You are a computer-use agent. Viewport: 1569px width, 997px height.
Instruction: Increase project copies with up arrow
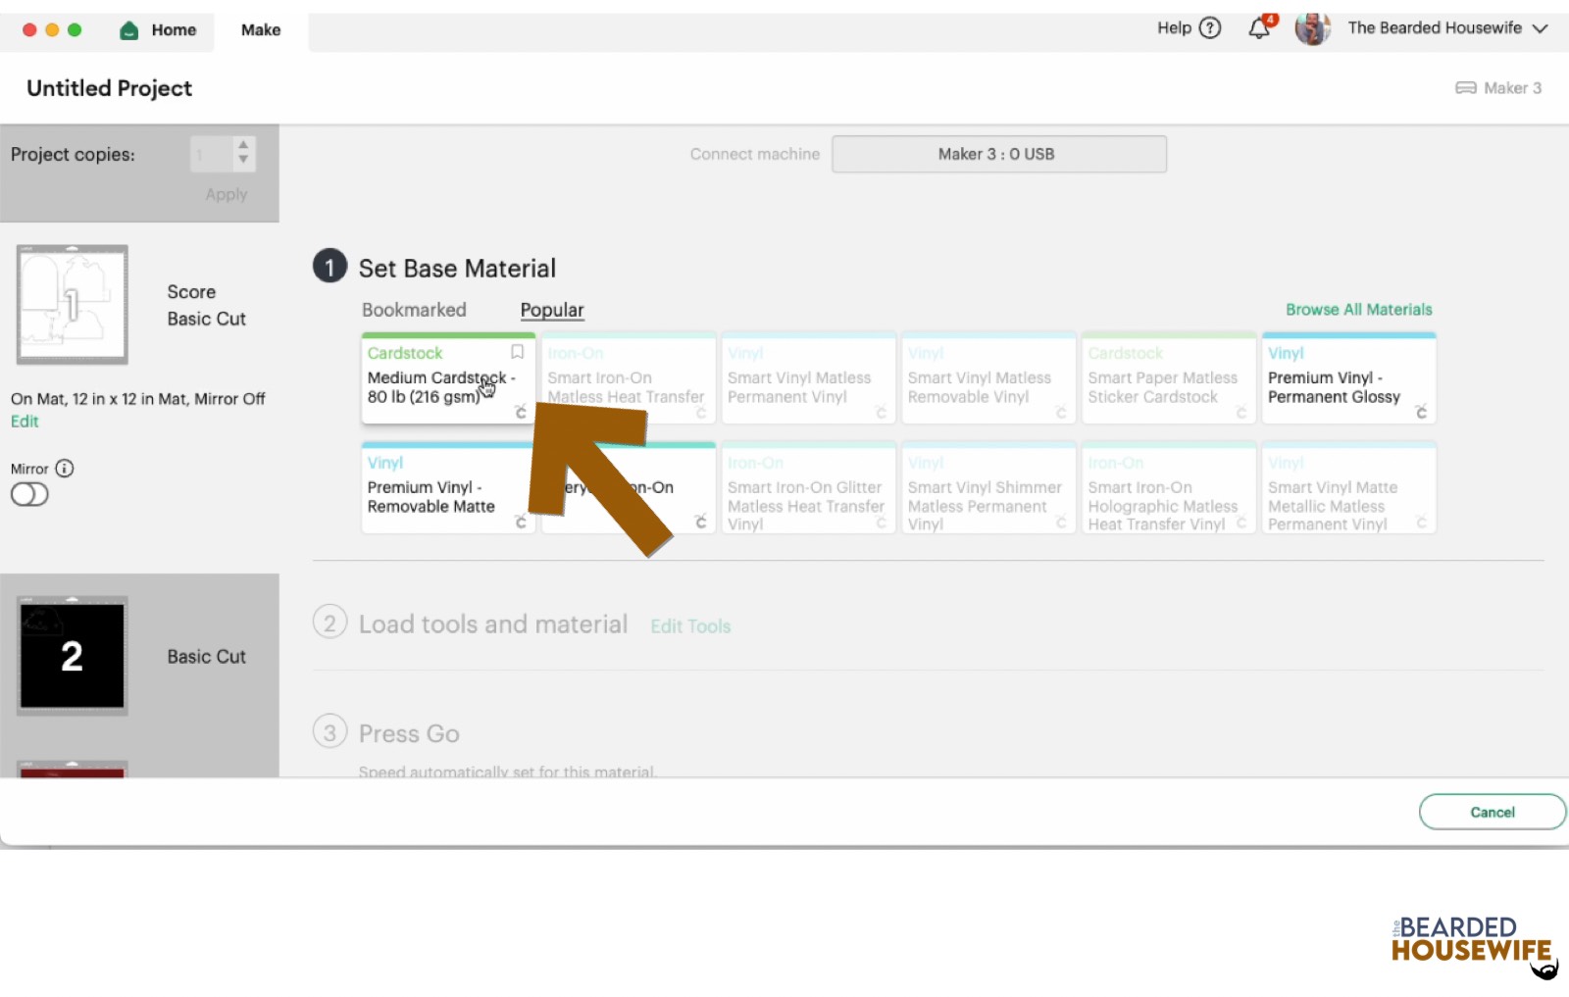click(x=243, y=146)
